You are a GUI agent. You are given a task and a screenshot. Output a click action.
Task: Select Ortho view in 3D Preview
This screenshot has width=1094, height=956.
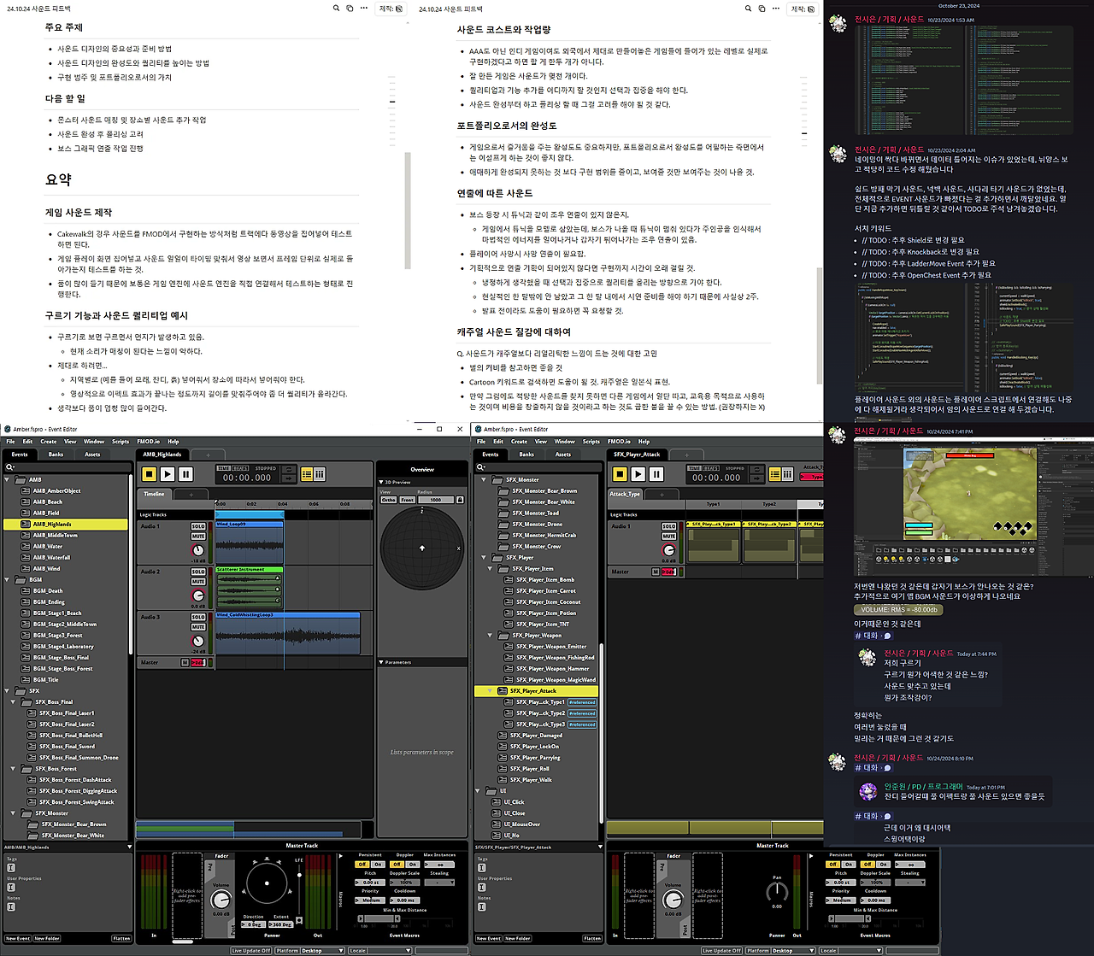pyautogui.click(x=389, y=500)
